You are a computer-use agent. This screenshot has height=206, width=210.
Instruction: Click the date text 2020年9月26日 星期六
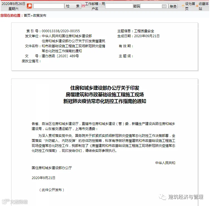point(13,6)
